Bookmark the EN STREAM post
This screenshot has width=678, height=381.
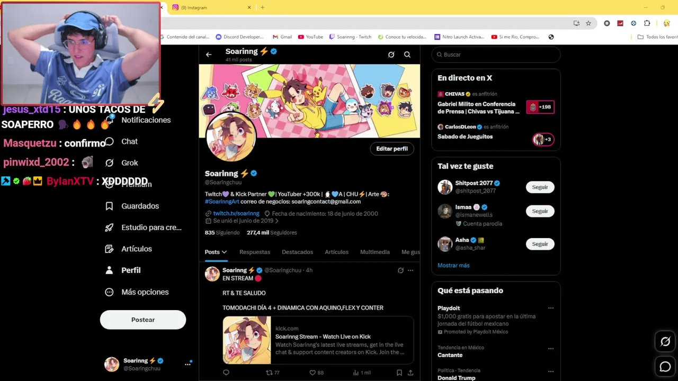(399, 373)
